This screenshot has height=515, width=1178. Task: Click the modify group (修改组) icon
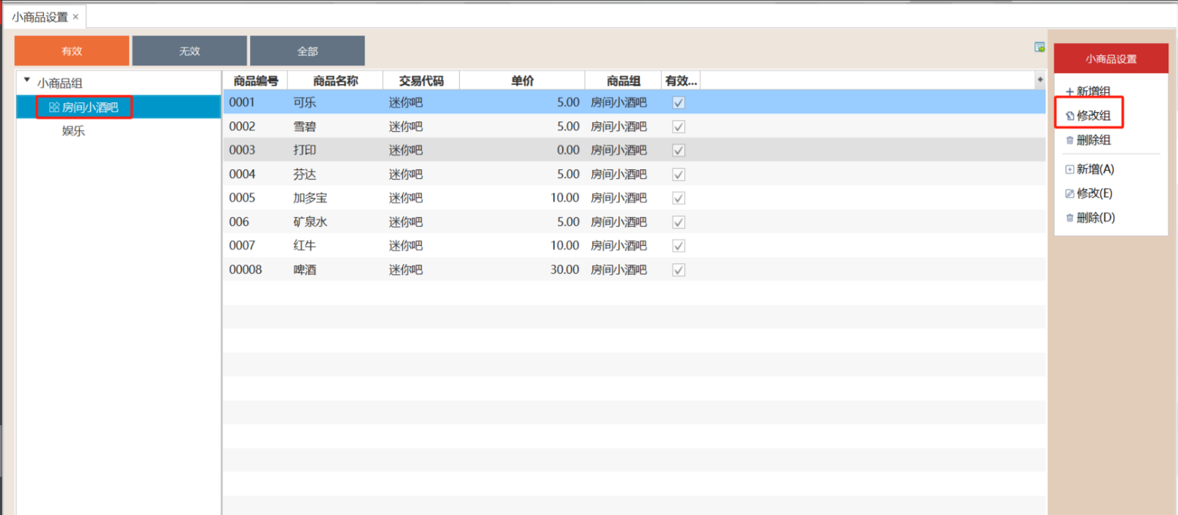1069,116
